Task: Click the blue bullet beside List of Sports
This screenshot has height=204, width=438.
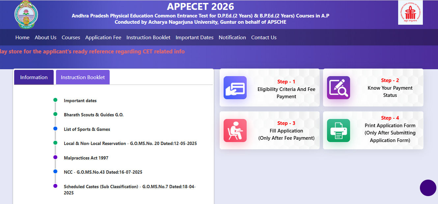Action: click(x=55, y=129)
